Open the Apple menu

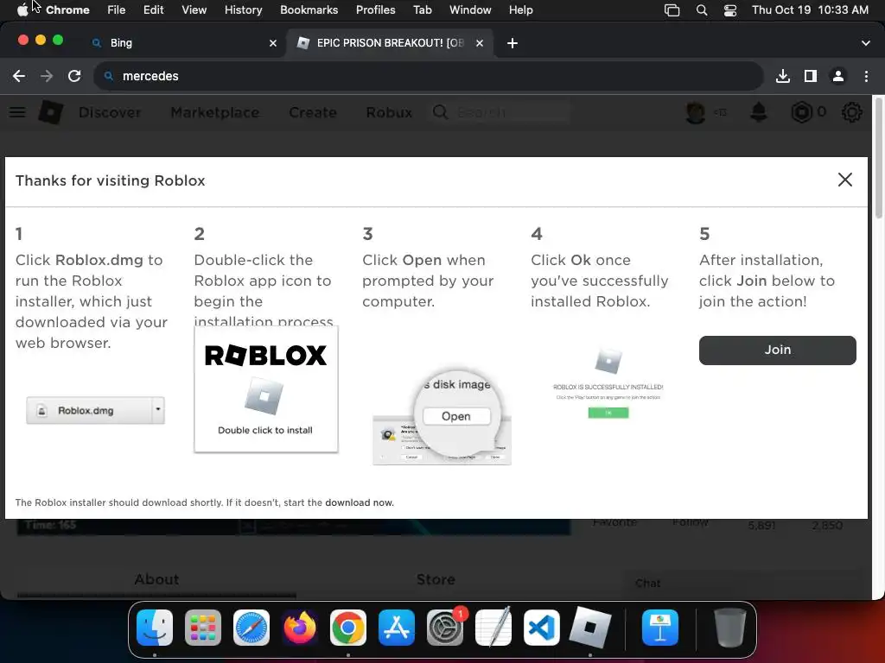click(x=22, y=9)
